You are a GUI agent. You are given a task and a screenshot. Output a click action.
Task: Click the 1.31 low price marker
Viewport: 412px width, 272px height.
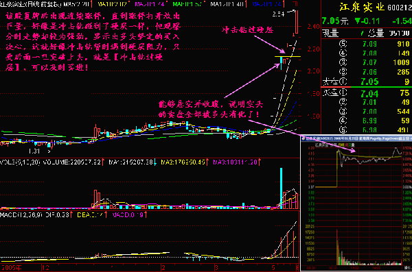click(34, 151)
